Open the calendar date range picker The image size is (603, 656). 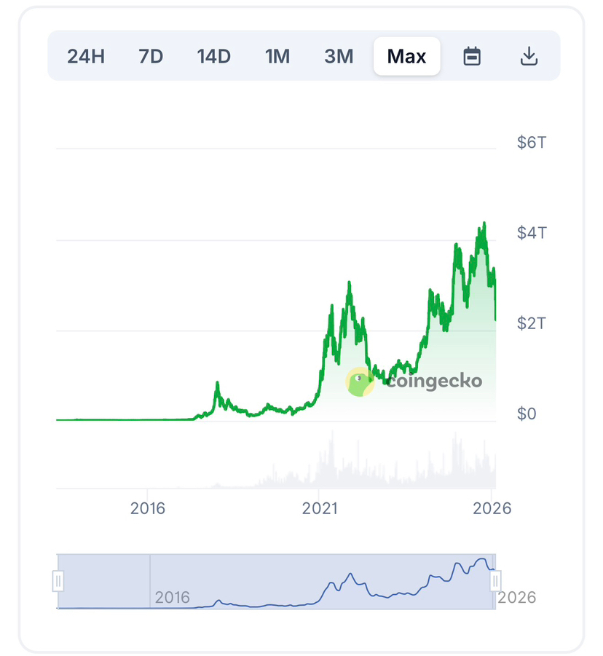473,56
